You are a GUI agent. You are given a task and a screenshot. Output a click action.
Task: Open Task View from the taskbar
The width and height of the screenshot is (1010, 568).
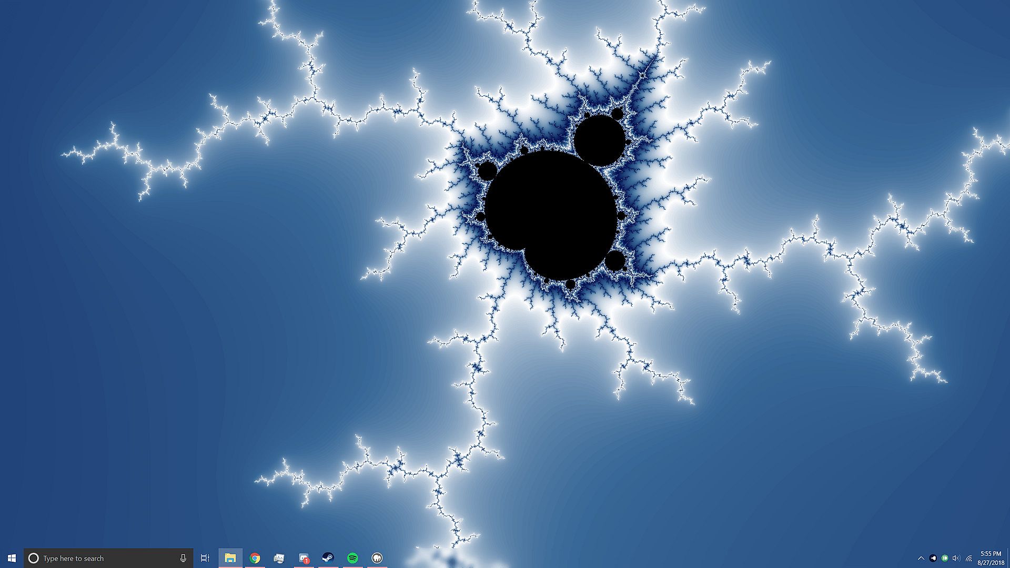pyautogui.click(x=205, y=558)
